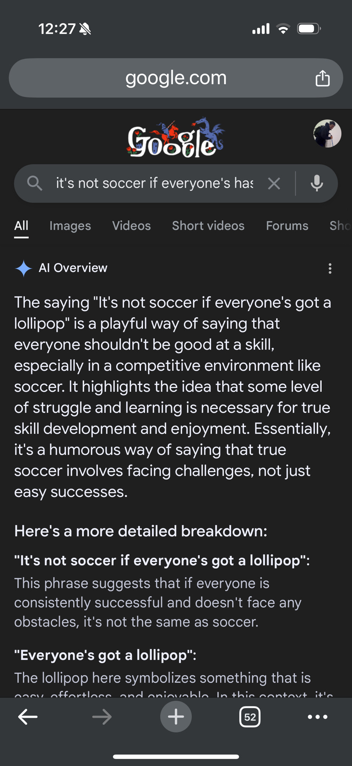This screenshot has width=352, height=766.
Task: Go back using the browser back arrow
Action: tap(28, 717)
